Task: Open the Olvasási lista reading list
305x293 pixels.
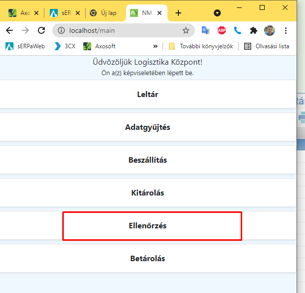Action: tap(267, 46)
